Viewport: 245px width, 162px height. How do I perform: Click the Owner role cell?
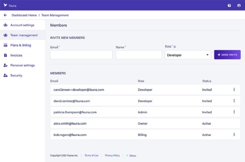point(143,123)
